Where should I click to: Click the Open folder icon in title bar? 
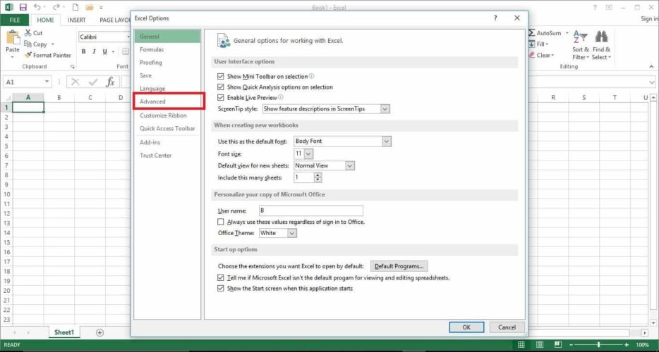point(89,7)
